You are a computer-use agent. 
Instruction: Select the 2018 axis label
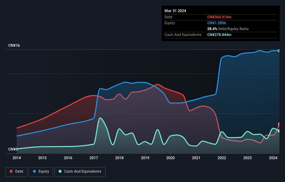(x=119, y=158)
